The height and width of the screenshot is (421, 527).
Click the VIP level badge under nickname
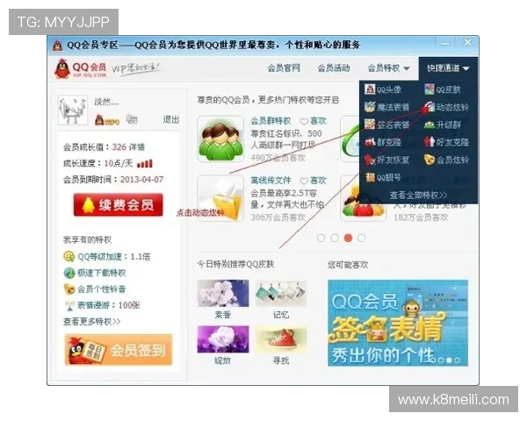tap(107, 120)
